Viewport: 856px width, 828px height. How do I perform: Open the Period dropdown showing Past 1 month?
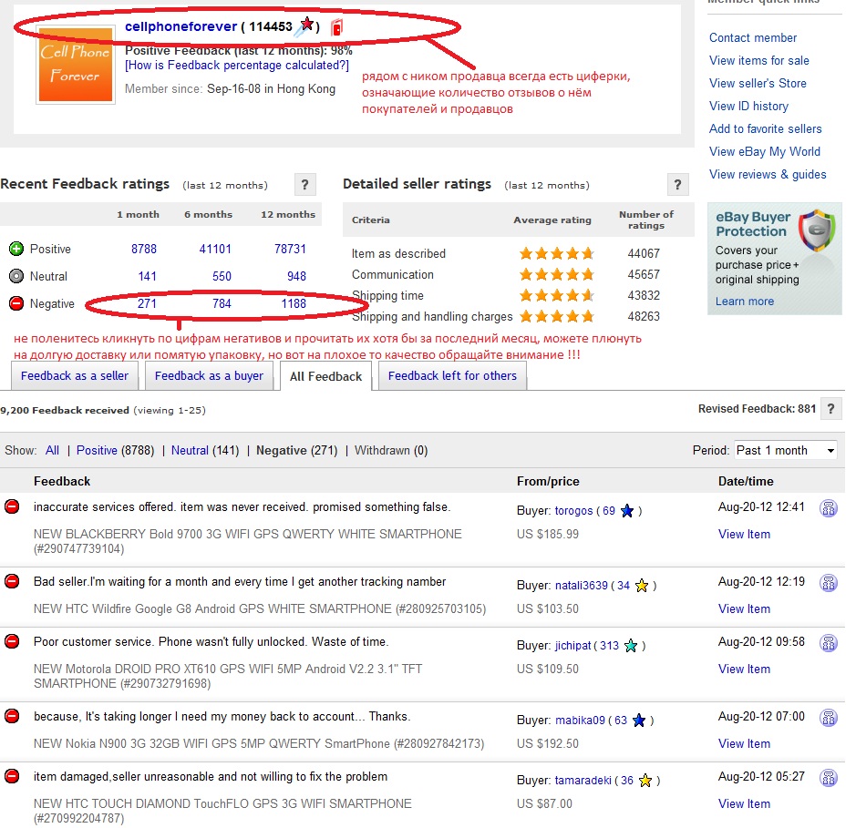click(785, 451)
